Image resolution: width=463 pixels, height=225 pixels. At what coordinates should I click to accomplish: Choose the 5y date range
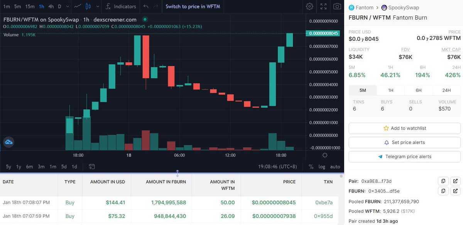click(8, 167)
